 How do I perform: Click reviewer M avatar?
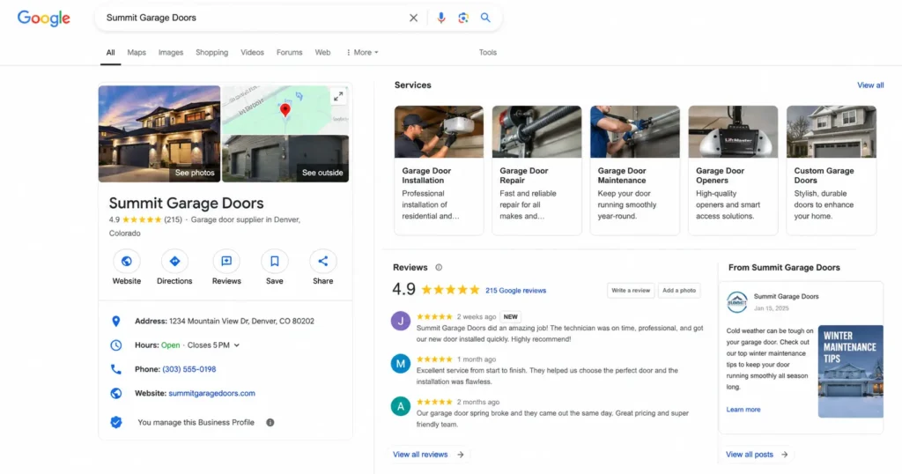pos(401,364)
